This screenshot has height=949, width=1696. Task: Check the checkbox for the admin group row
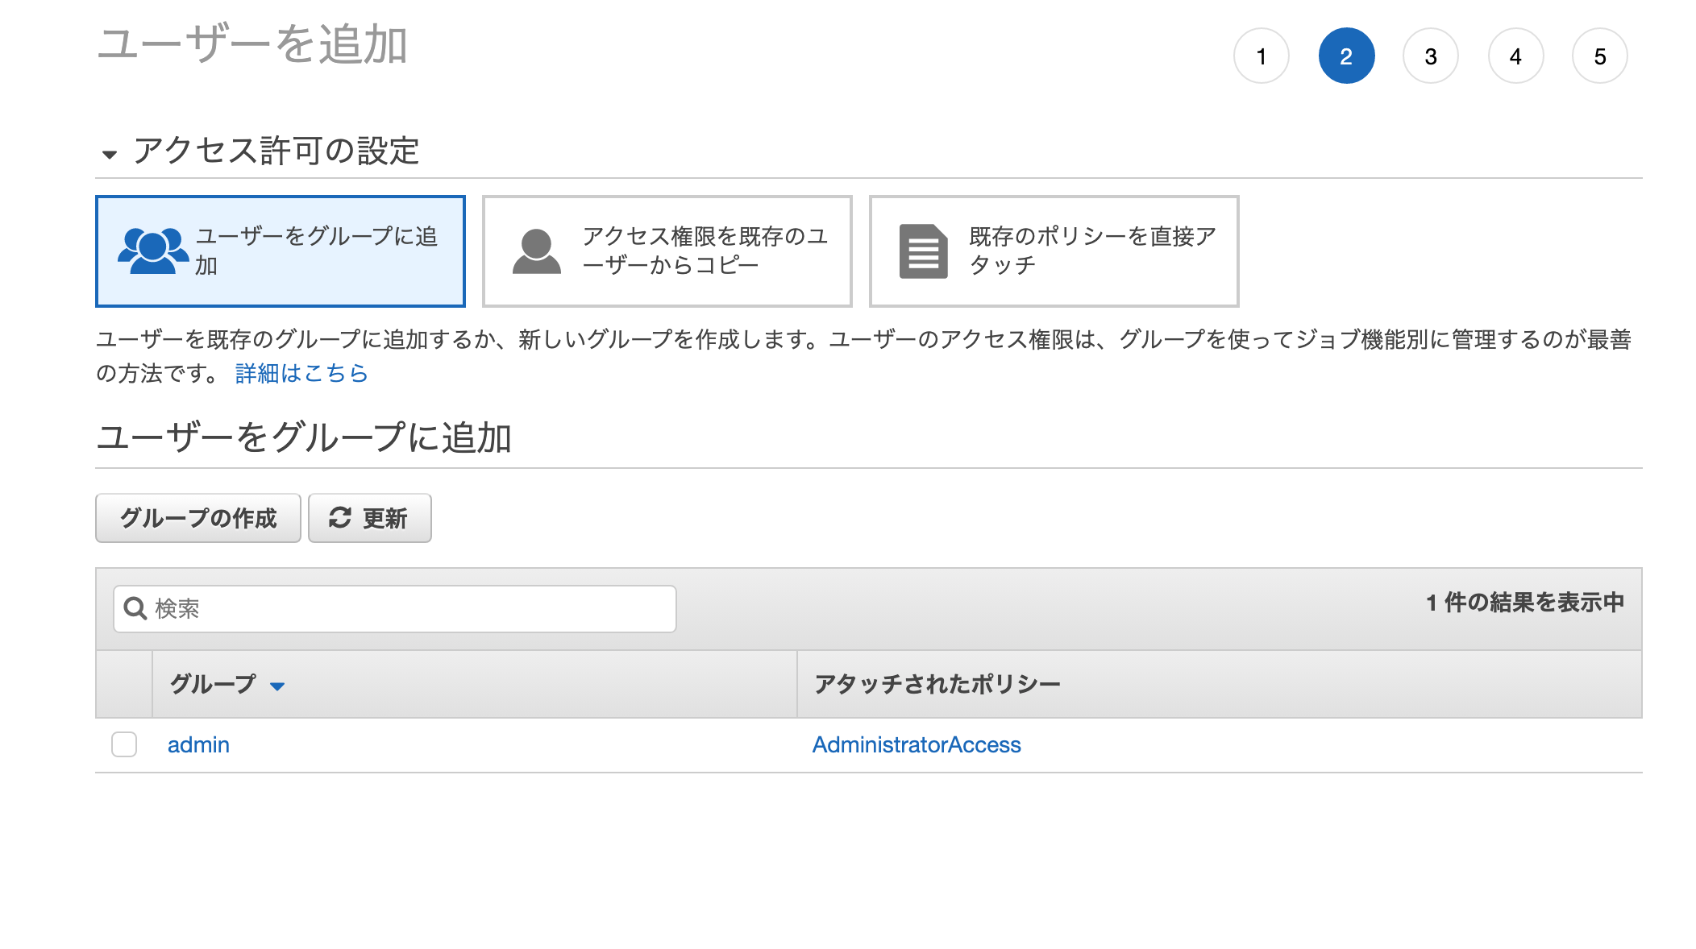(124, 744)
